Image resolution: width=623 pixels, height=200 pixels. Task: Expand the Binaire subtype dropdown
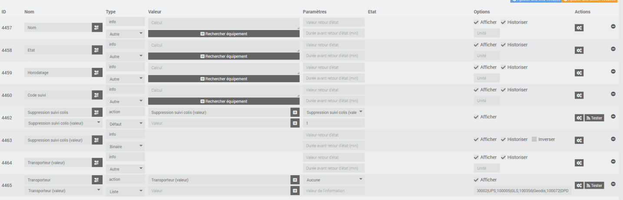point(126,147)
